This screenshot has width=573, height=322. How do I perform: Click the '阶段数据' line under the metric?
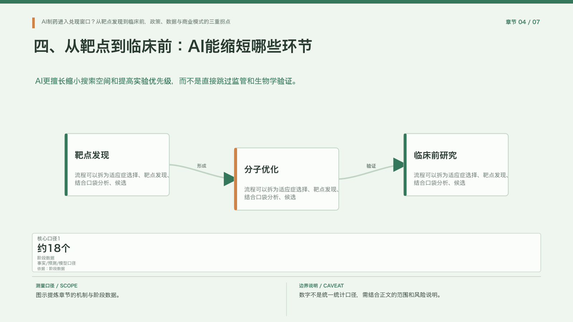[x=46, y=258]
